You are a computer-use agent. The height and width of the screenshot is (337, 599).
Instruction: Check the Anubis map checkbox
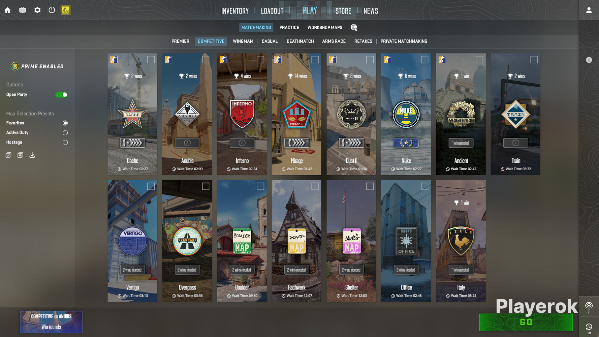pyautogui.click(x=206, y=60)
